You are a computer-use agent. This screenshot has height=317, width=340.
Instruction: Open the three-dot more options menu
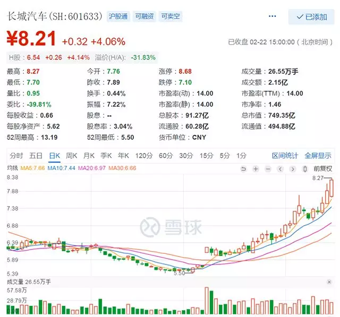pyautogui.click(x=273, y=16)
